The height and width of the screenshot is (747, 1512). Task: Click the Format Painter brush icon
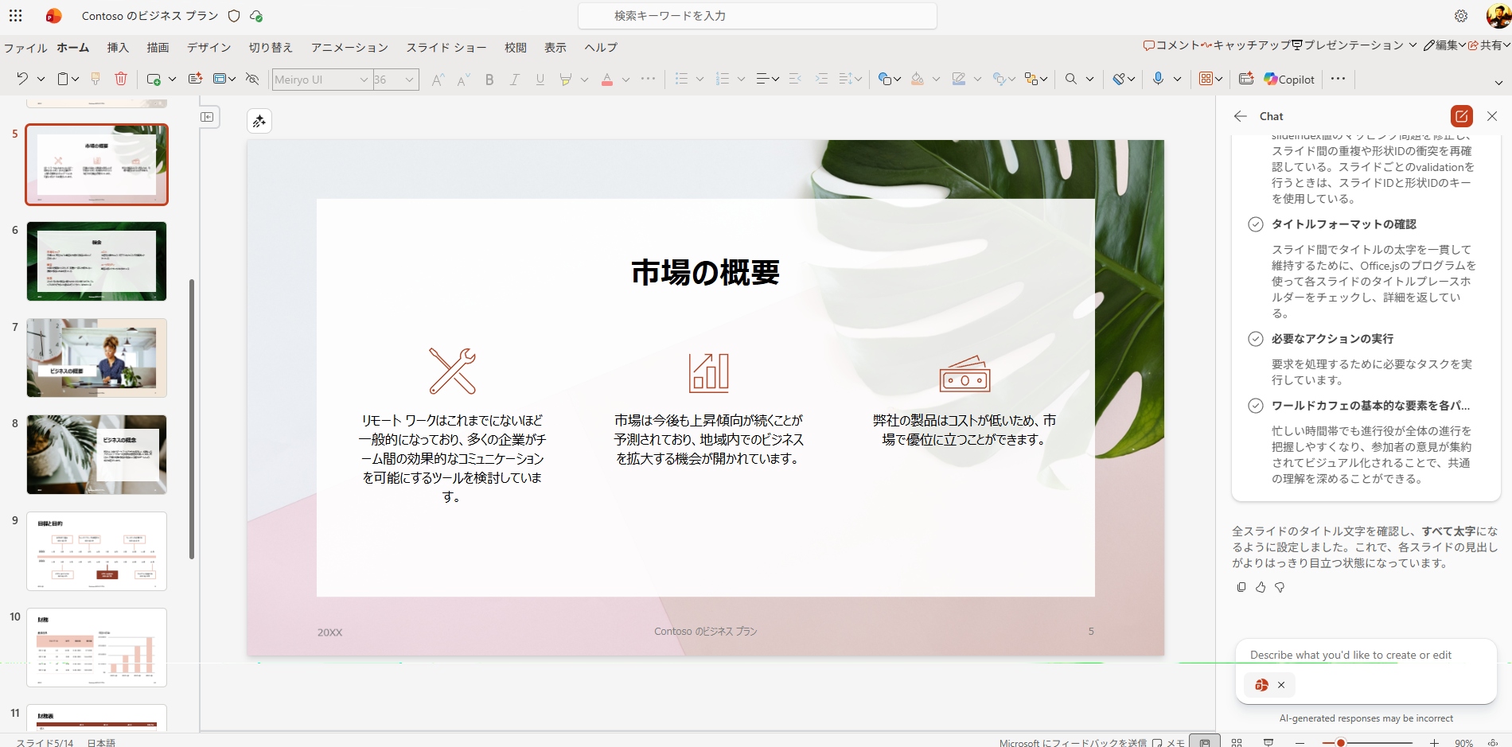95,79
